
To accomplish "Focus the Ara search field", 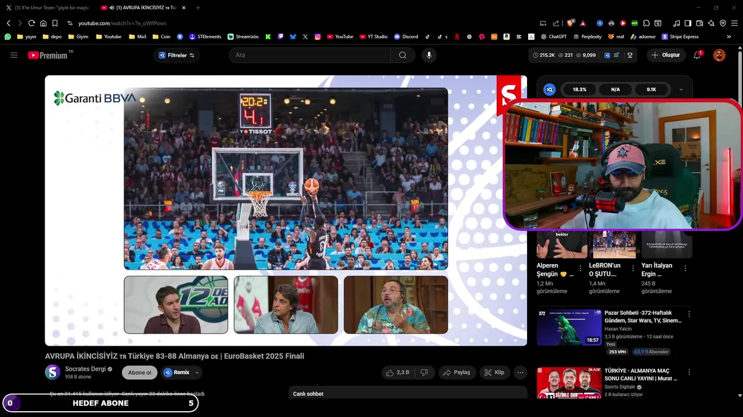I will 310,55.
